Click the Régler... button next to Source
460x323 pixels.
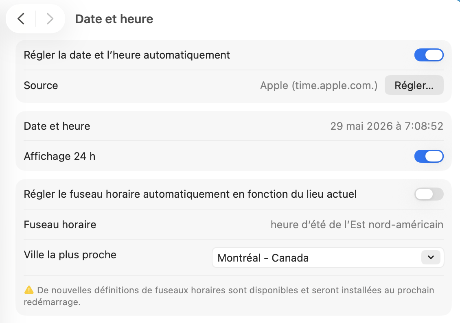point(414,85)
